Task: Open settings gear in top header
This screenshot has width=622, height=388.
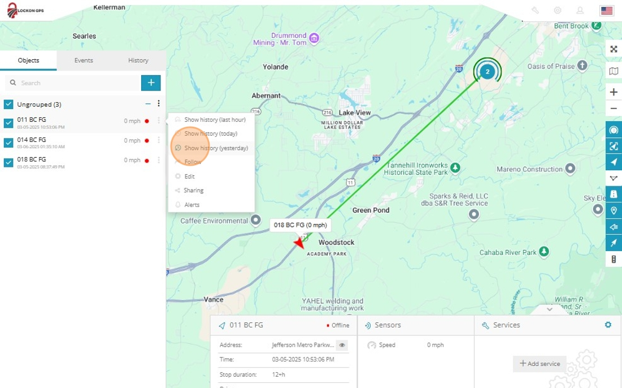Action: tap(558, 11)
